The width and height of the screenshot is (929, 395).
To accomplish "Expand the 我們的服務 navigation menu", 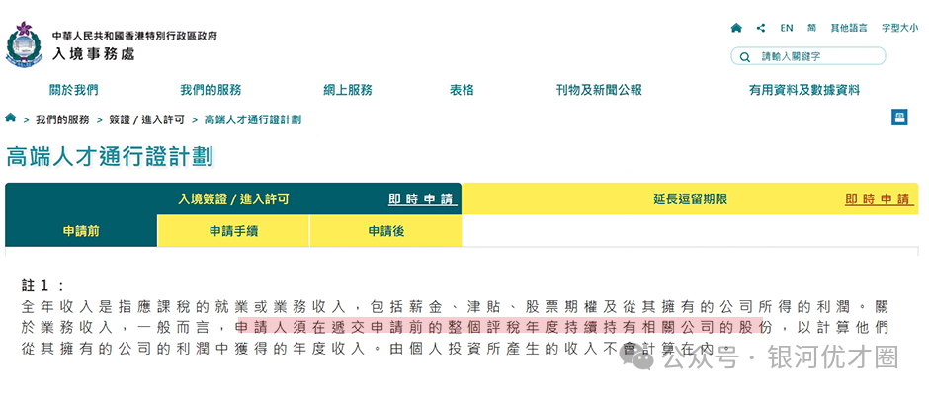I will point(211,90).
